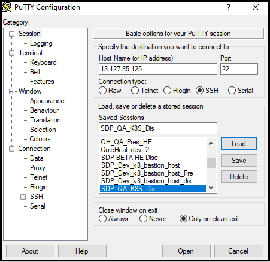270x262 pixels.
Task: Open the Data category
Action: [37, 158]
